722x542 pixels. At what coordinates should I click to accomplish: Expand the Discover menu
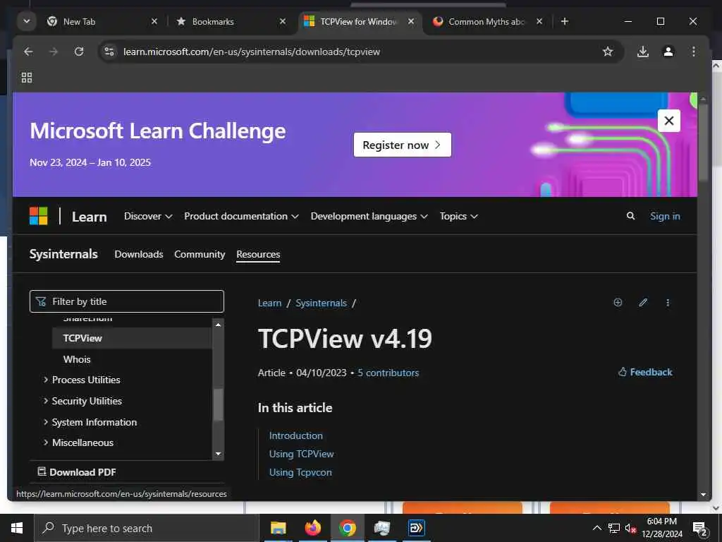pyautogui.click(x=148, y=216)
